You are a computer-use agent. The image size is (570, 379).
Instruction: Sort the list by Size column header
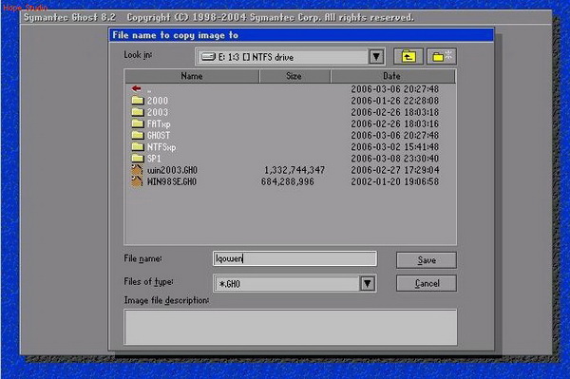click(x=294, y=76)
